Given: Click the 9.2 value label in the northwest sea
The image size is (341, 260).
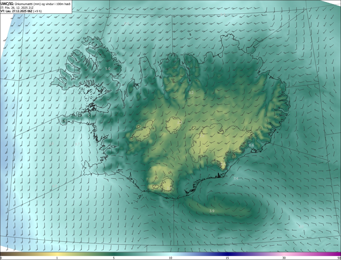Looking at the screenshot, I should click(25, 58).
